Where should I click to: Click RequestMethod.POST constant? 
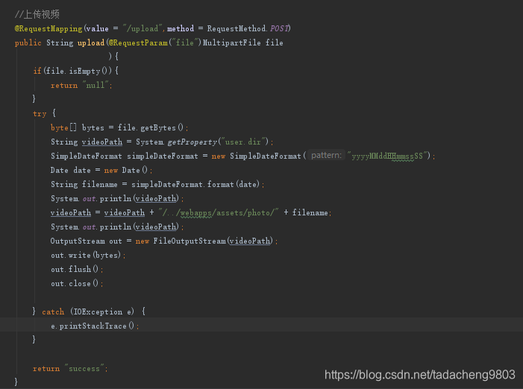248,28
